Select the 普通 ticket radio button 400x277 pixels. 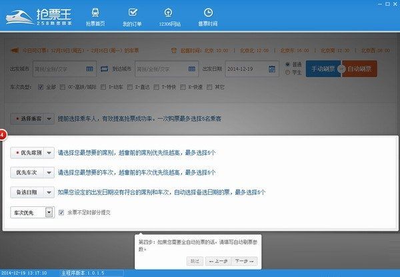(x=288, y=64)
